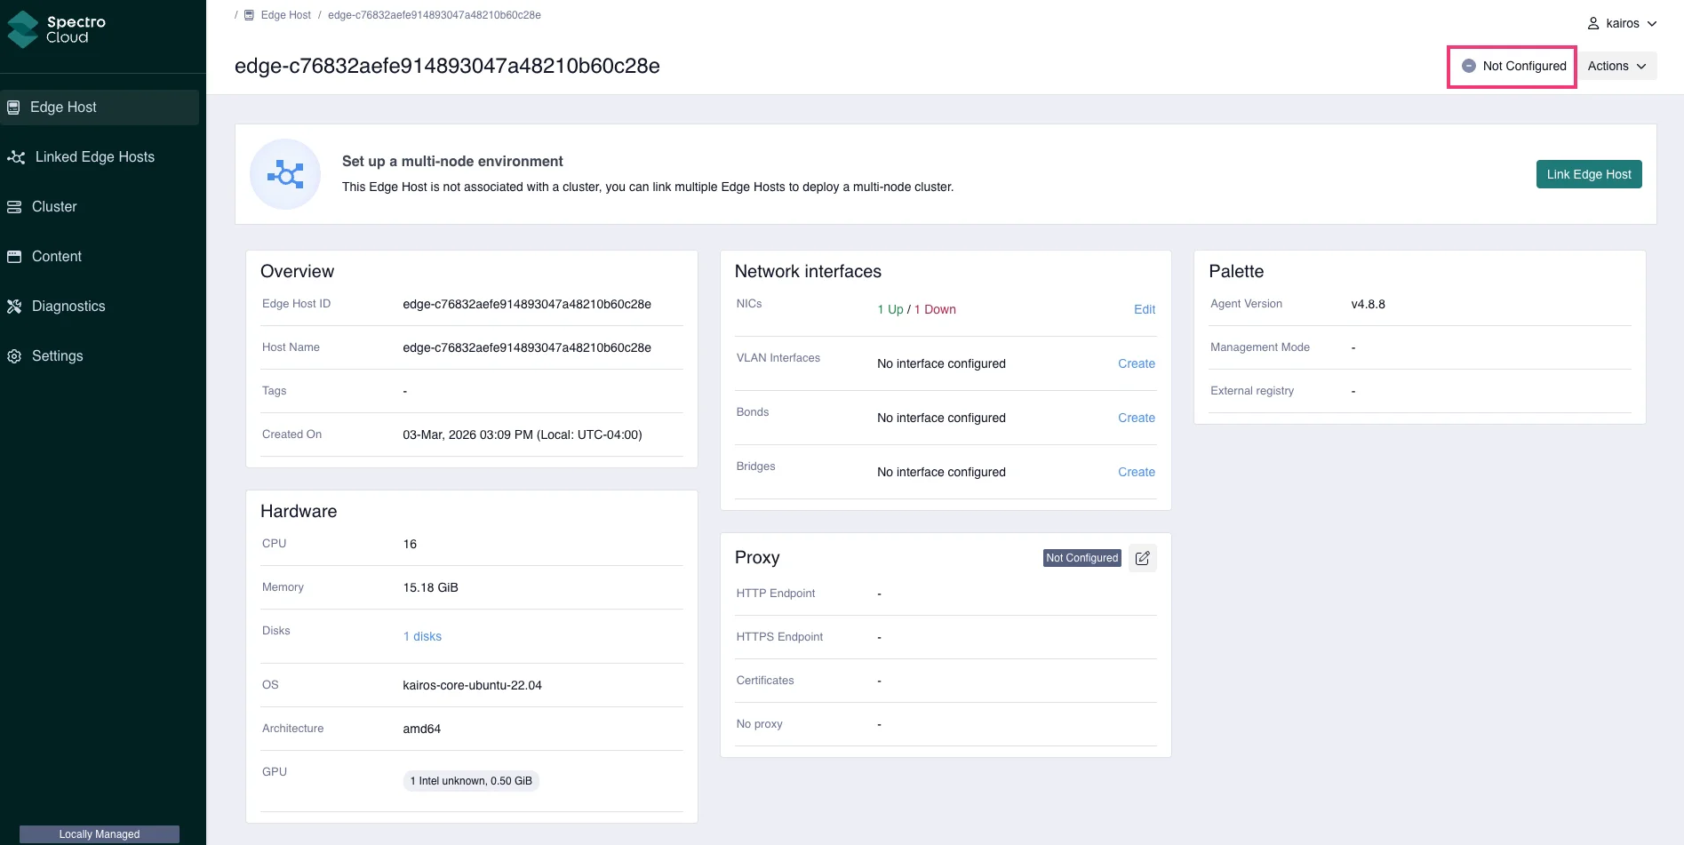Image resolution: width=1684 pixels, height=845 pixels.
Task: Open Linked Edge Hosts from sidebar
Action: coord(16,156)
